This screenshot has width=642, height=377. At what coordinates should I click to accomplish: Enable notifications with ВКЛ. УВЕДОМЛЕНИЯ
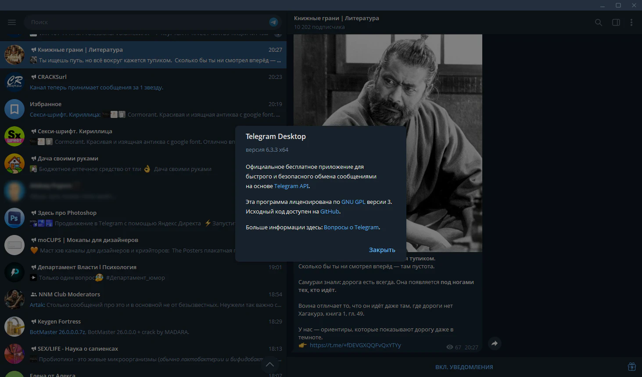click(464, 367)
